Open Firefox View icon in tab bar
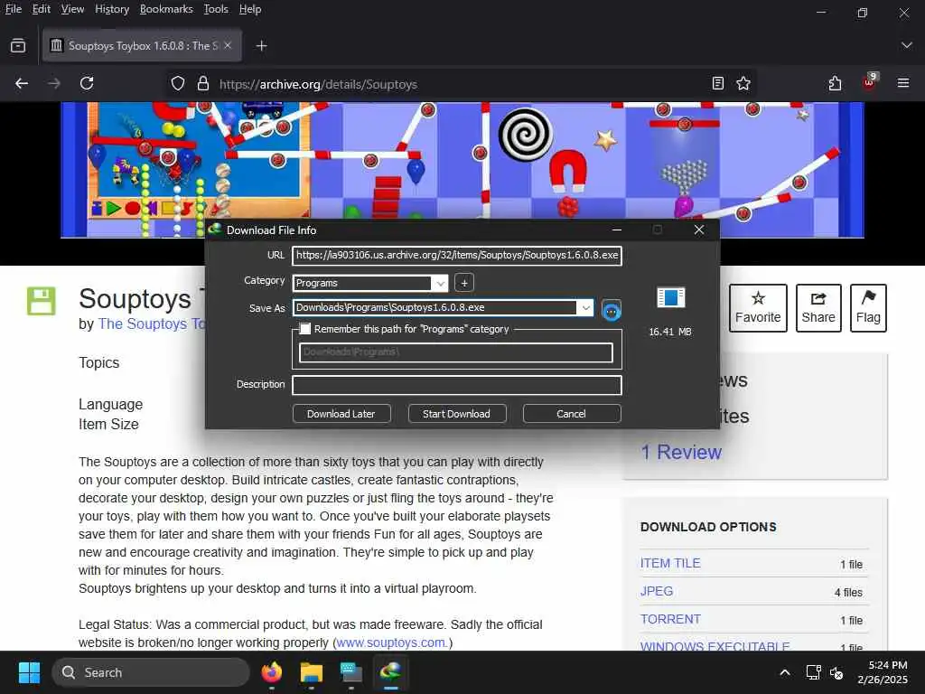The height and width of the screenshot is (694, 925). click(18, 45)
